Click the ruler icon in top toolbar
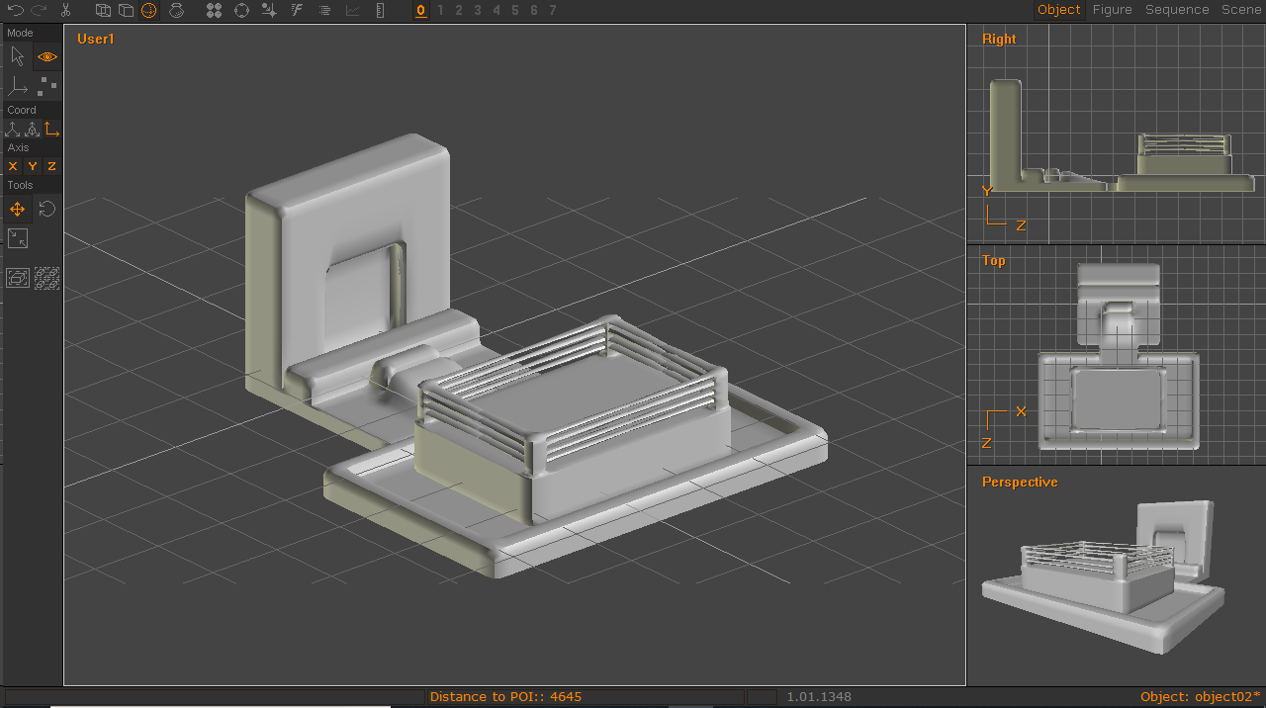The width and height of the screenshot is (1266, 708). click(x=381, y=10)
